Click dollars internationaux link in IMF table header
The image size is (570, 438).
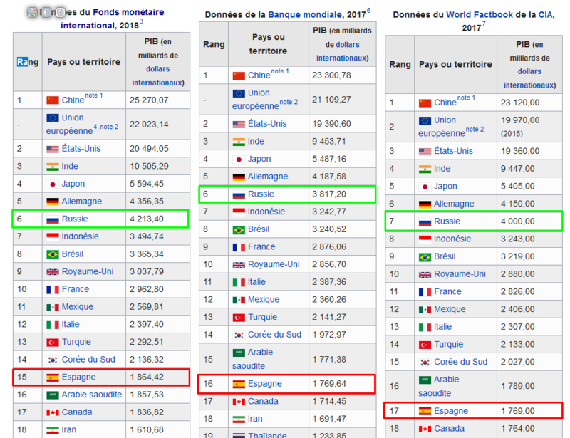click(x=157, y=76)
